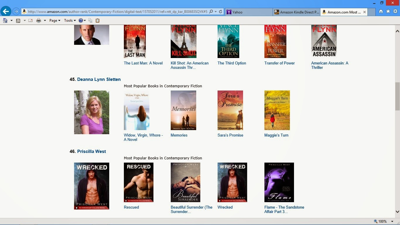The width and height of the screenshot is (400, 225).
Task: Click the Read mail envelope icon
Action: (x=30, y=21)
